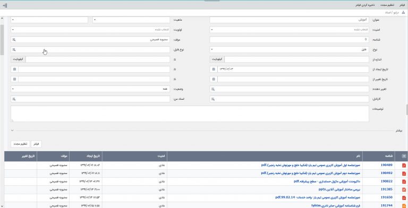Viewport: 408px width, 208px height.
Task: Click the 'امنیت' column header
Action: [135, 156]
